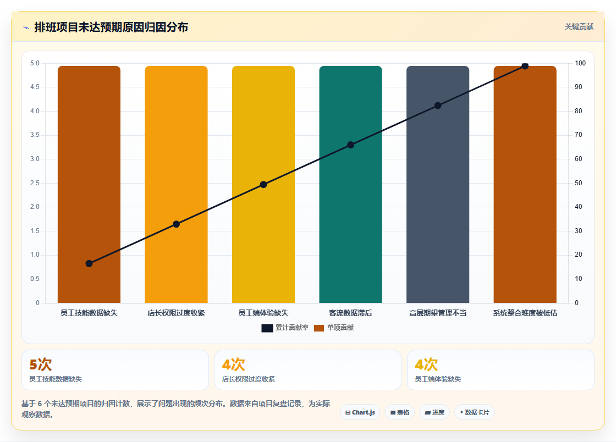Screen dimensions: 616x442
Task: Click the chart title 排班项目未达预期原因归因分布
Action: tap(111, 27)
